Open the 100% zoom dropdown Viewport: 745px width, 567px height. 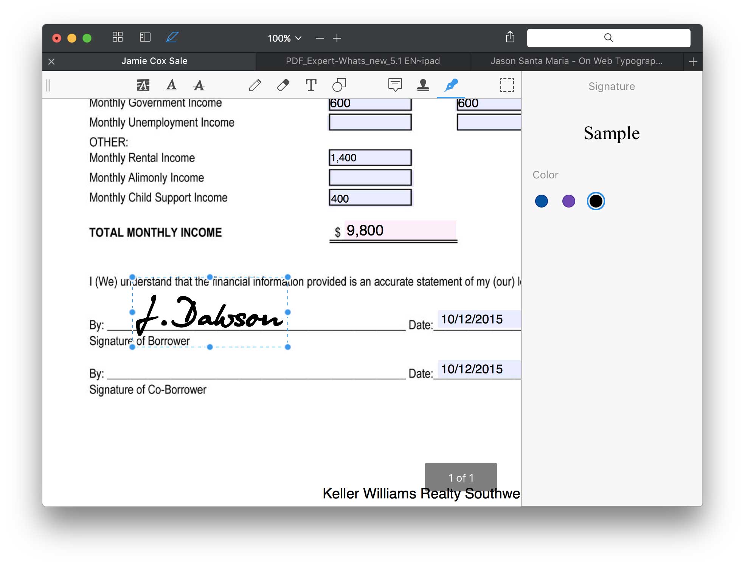click(x=284, y=38)
